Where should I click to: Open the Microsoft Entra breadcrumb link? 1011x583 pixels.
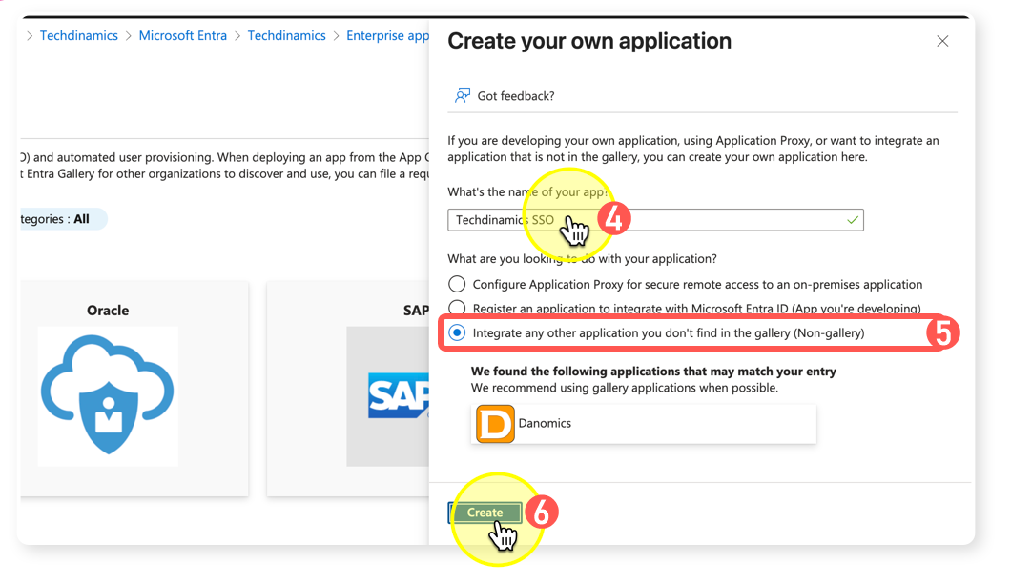tap(183, 36)
